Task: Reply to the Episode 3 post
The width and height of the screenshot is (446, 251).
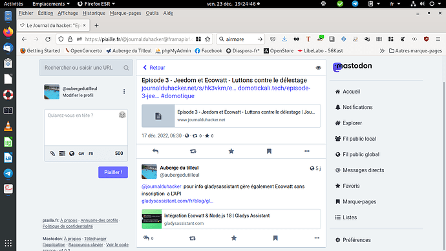Action: tap(155, 151)
